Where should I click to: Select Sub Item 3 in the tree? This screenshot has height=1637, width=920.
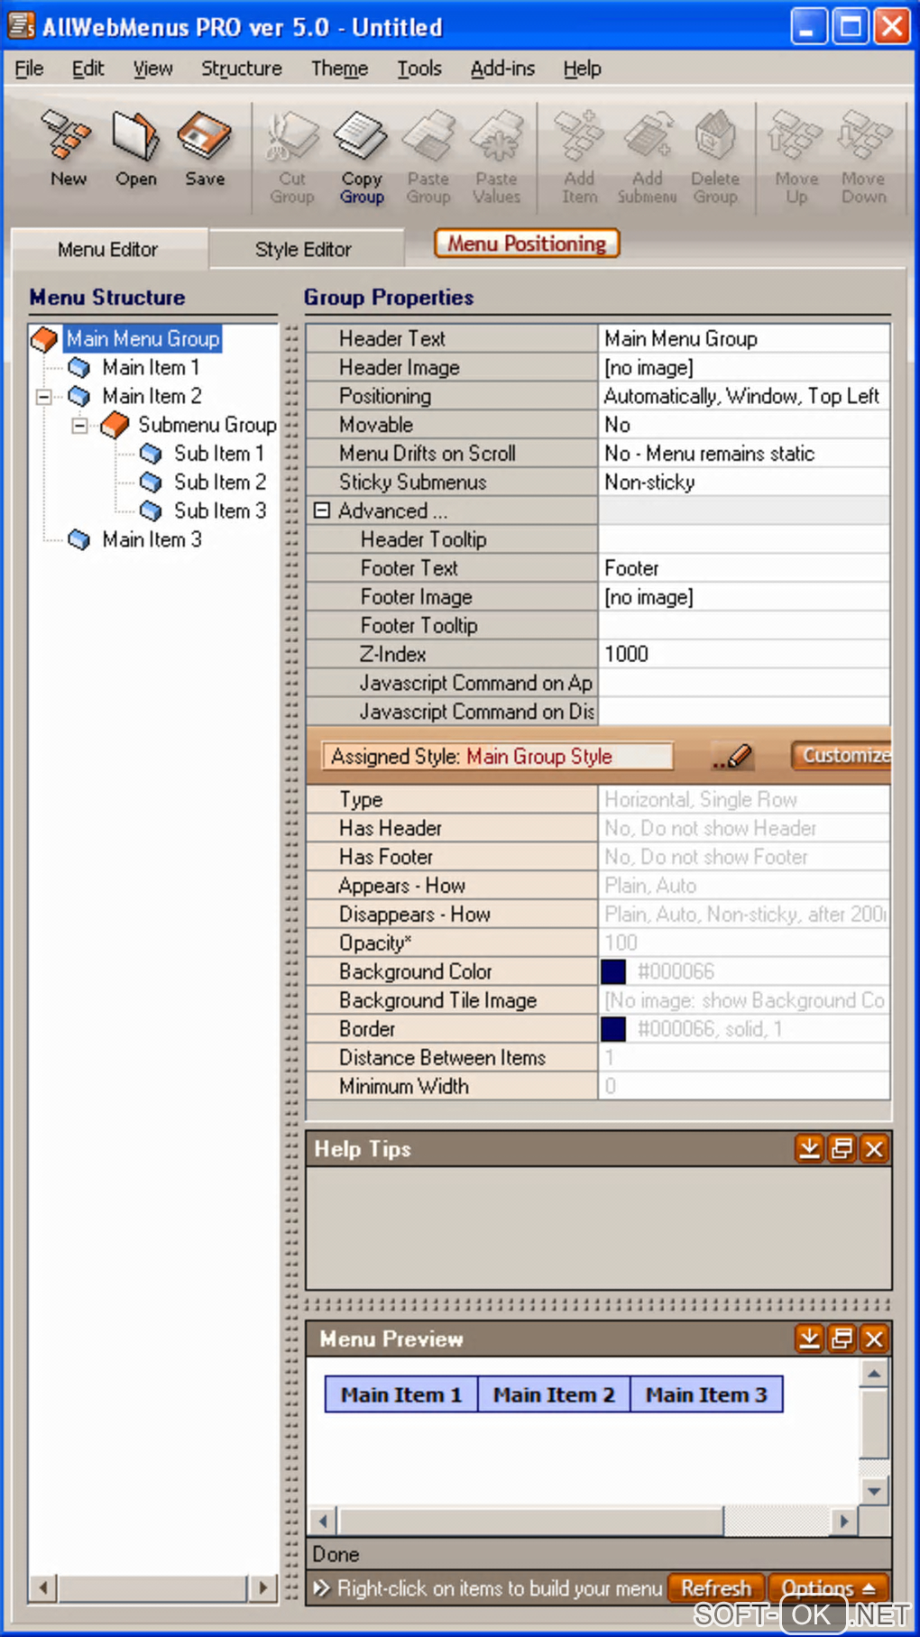220,511
